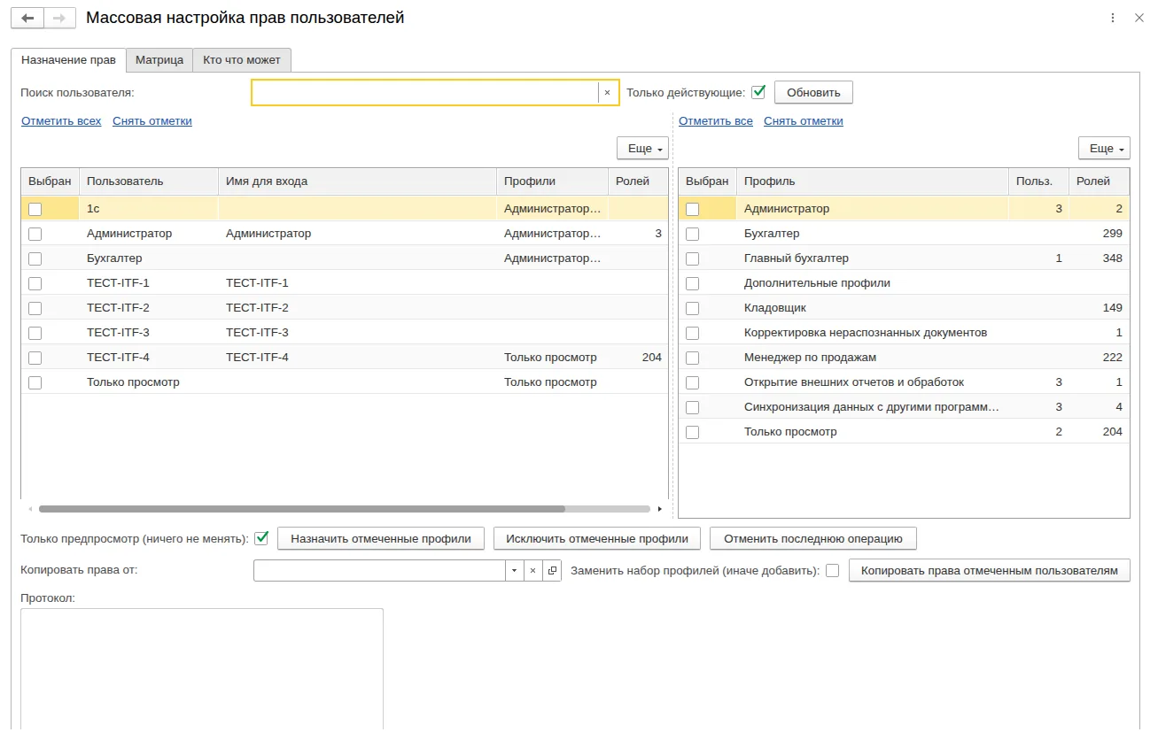Select 'Корректировка нераспознанных документов' profile row
The height and width of the screenshot is (740, 1158).
pyautogui.click(x=904, y=333)
